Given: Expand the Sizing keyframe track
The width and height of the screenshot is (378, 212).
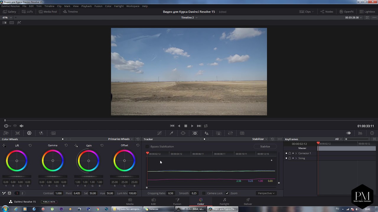Looking at the screenshot, I should tap(296, 158).
